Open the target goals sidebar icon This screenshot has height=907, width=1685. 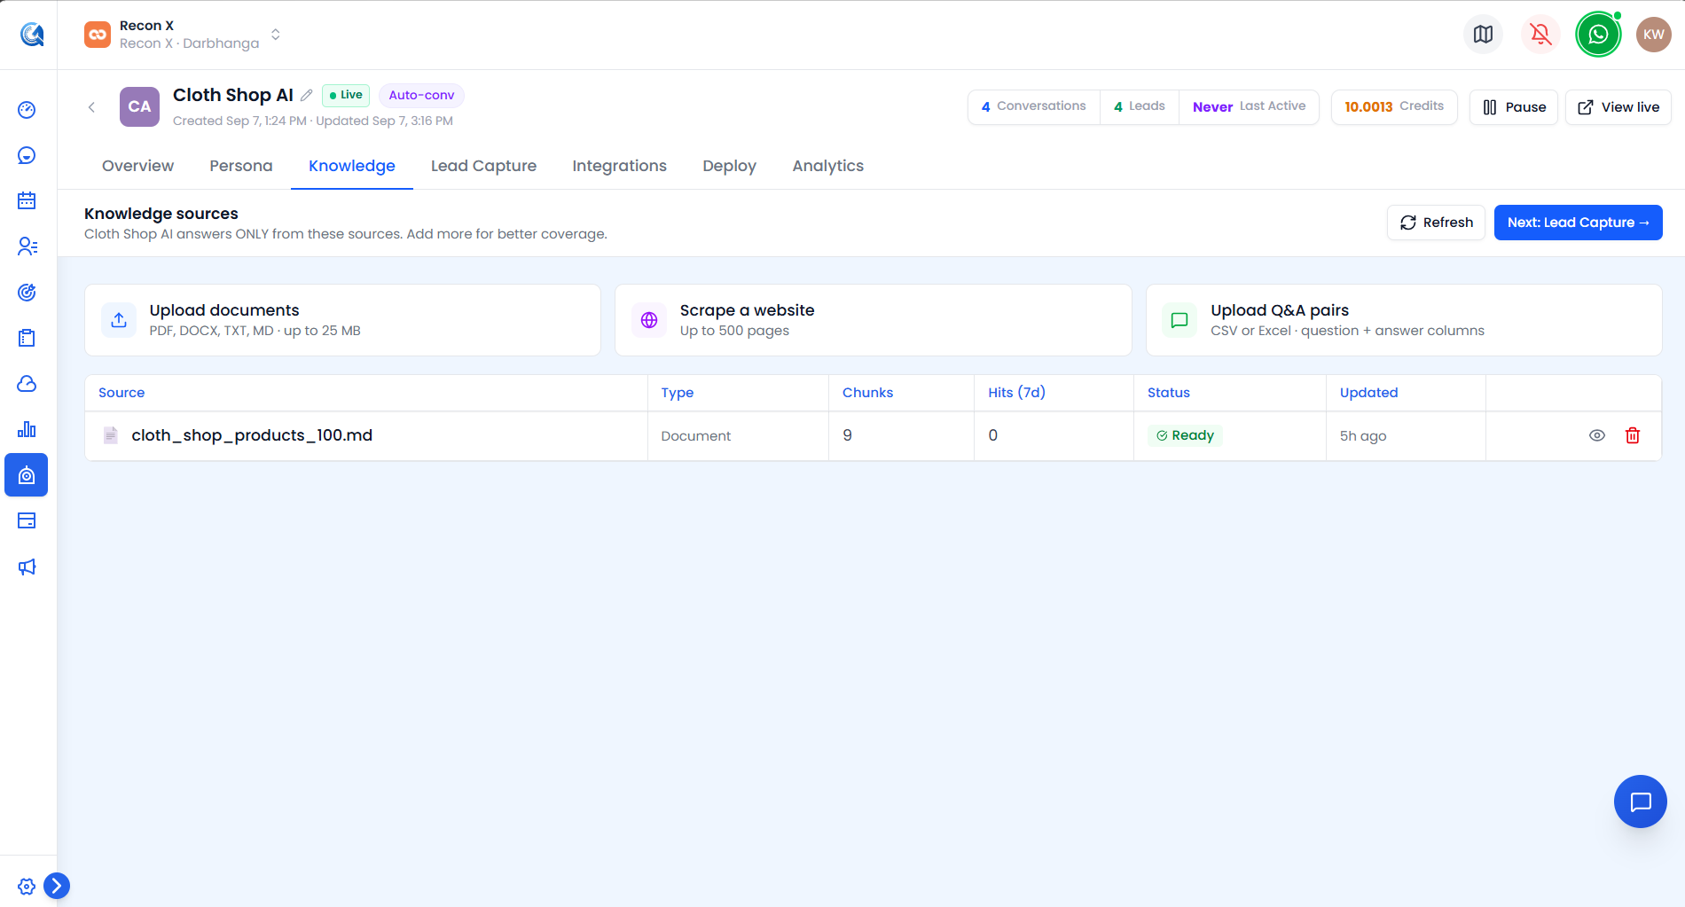(27, 292)
